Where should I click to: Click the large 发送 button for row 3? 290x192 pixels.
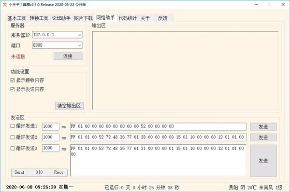(x=263, y=161)
